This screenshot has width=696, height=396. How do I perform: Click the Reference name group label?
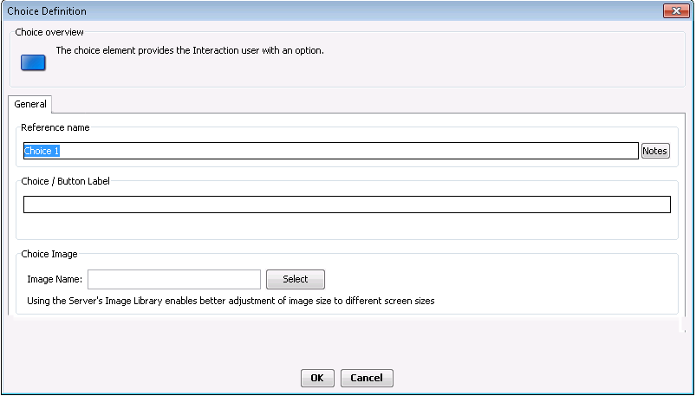pyautogui.click(x=55, y=128)
